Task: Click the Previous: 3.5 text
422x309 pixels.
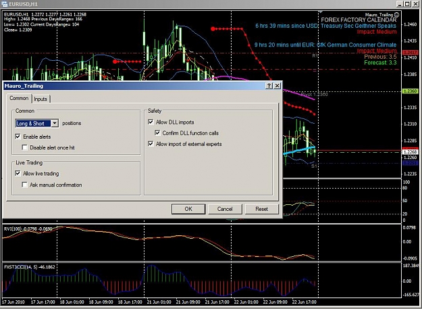Action: tap(380, 57)
